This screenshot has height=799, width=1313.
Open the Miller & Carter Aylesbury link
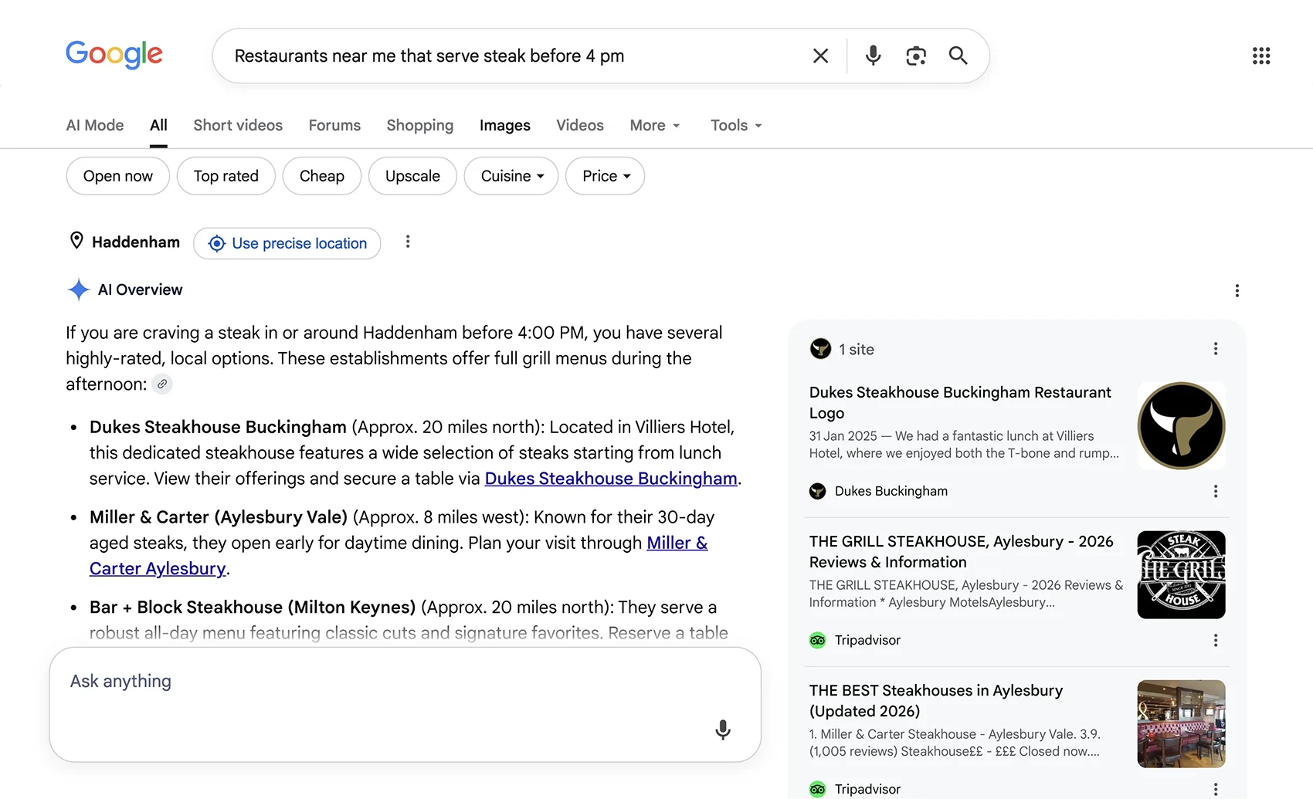(x=399, y=556)
